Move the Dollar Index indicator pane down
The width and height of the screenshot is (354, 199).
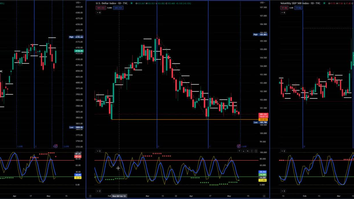pos(243,151)
